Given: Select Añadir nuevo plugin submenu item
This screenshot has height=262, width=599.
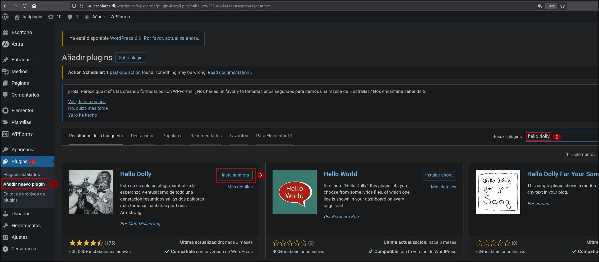Looking at the screenshot, I should [x=24, y=184].
